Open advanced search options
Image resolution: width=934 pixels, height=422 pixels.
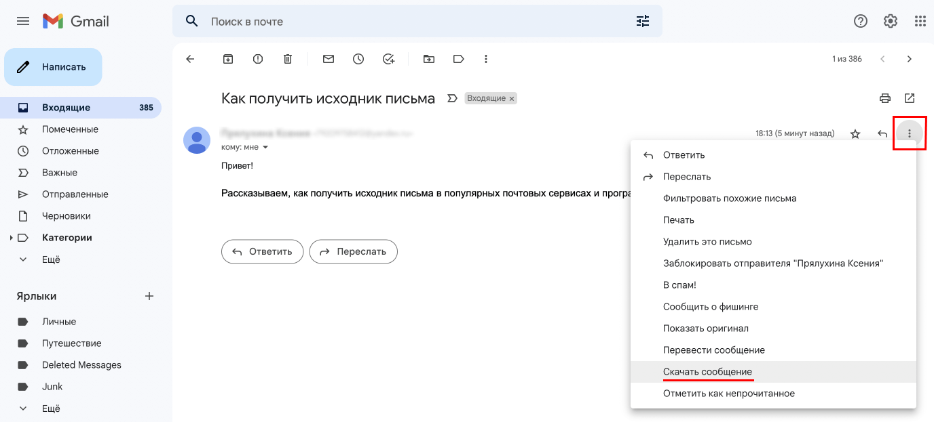pos(642,21)
